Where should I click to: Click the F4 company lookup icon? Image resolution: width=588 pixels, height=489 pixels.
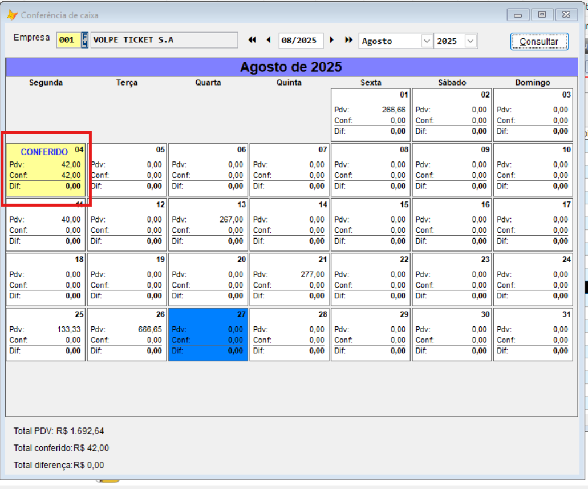coord(85,40)
